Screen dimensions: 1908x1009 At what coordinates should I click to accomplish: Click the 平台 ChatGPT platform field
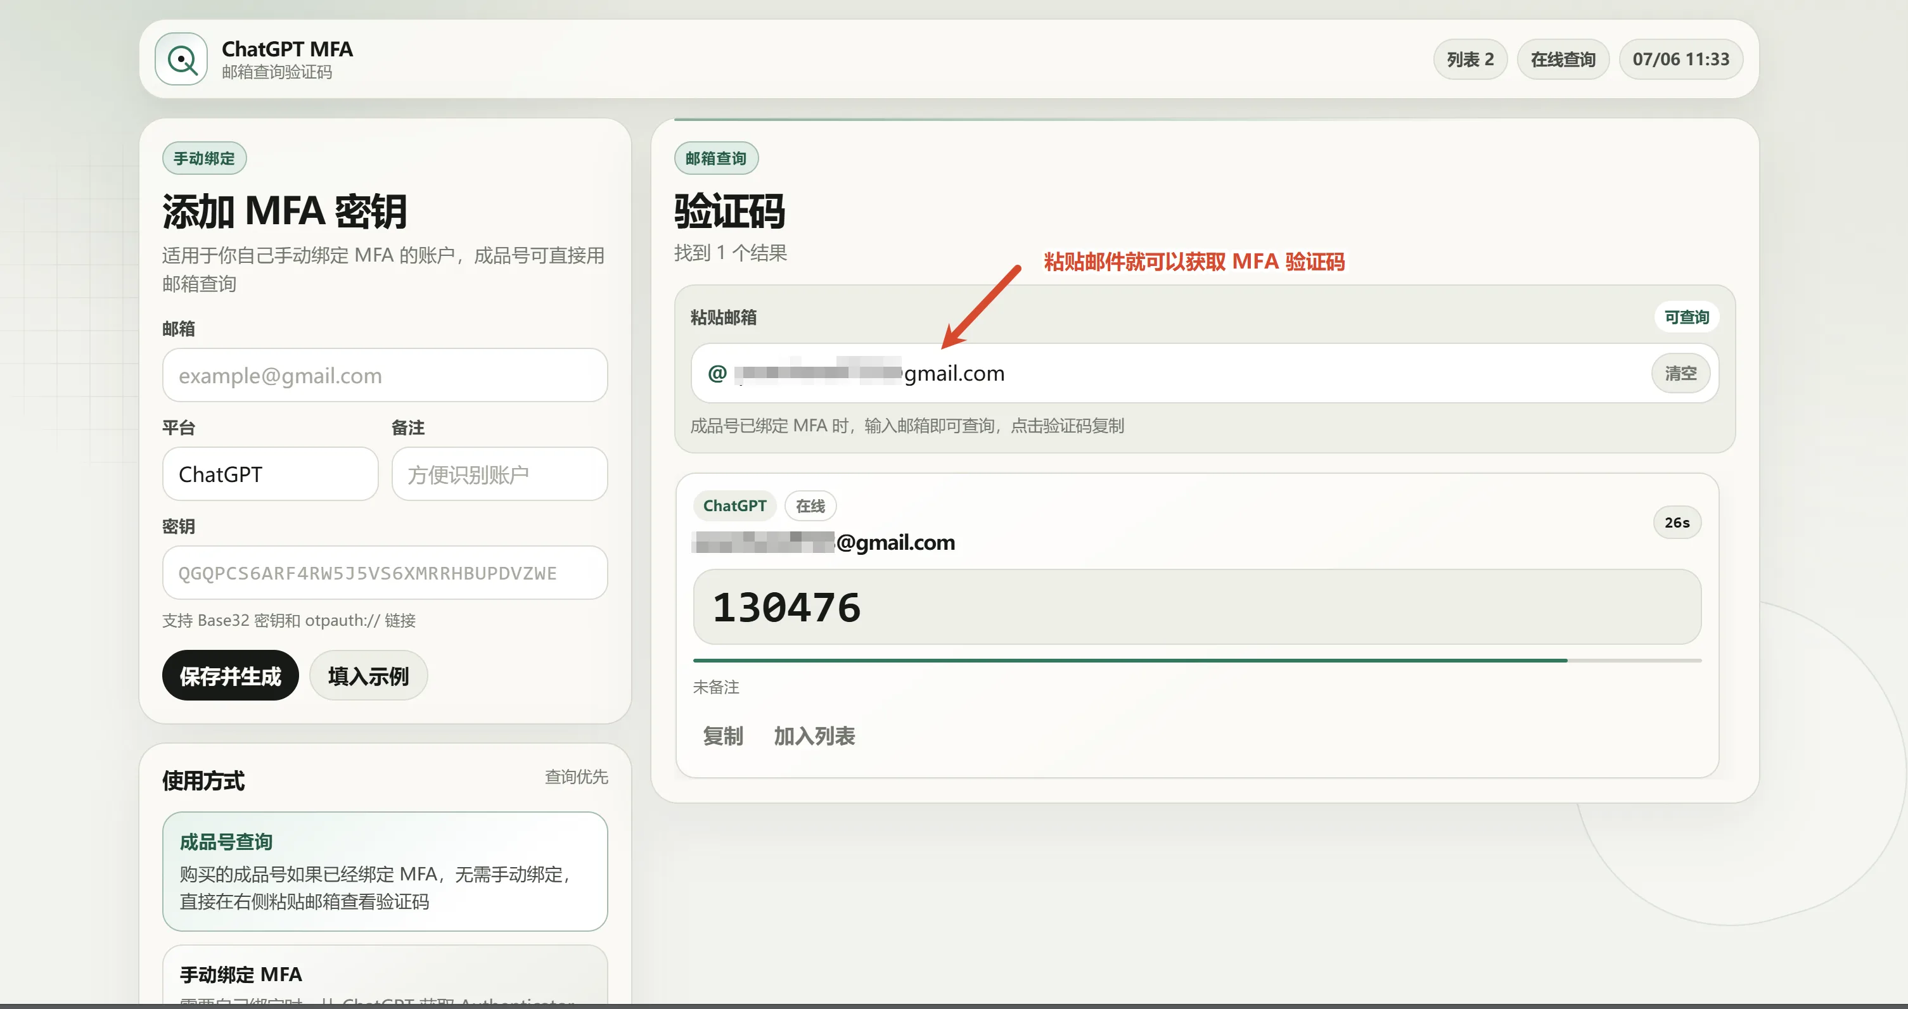tap(271, 474)
